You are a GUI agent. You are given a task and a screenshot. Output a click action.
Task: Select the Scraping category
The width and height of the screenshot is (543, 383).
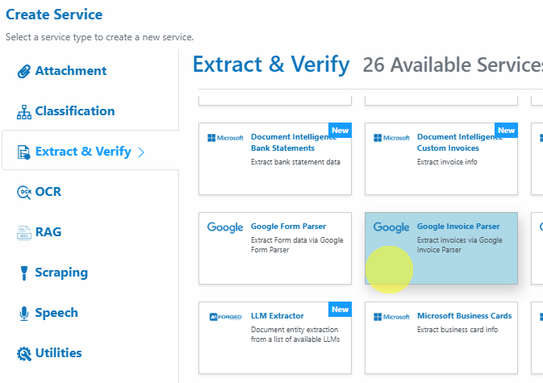pyautogui.click(x=61, y=273)
